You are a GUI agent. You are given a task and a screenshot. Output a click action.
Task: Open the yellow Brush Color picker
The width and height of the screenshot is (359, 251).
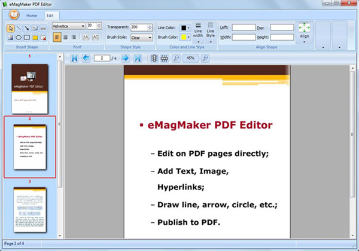185,37
